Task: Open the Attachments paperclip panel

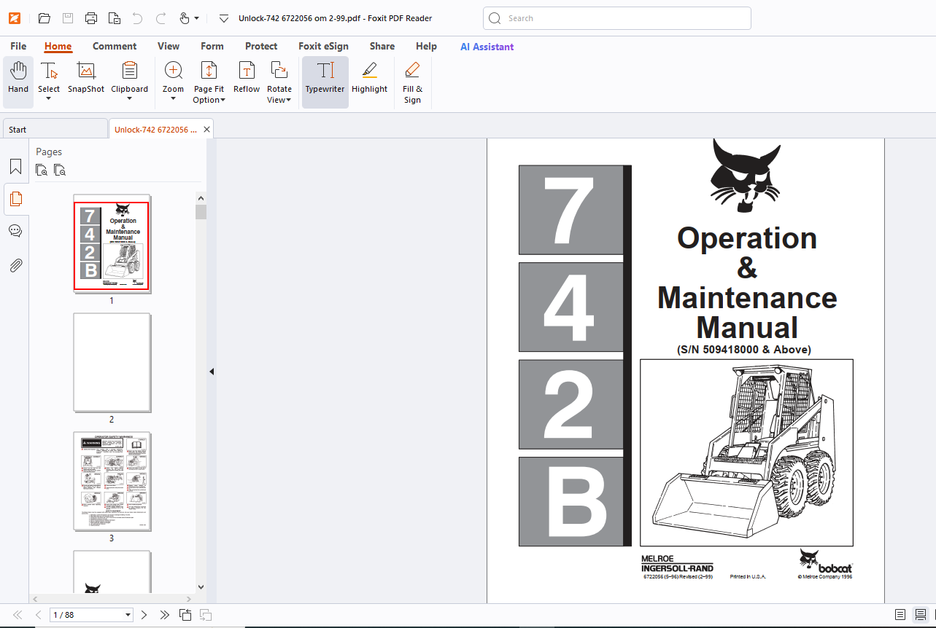Action: (x=15, y=264)
